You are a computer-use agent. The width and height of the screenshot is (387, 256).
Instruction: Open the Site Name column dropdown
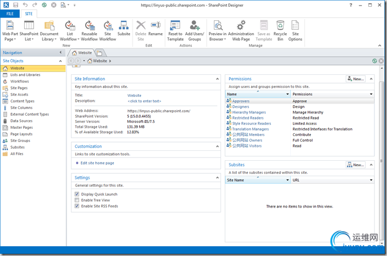tap(288, 180)
